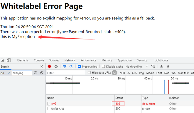194x113 pixels.
Task: Click the search input containing mianjing
Action: click(x=22, y=73)
